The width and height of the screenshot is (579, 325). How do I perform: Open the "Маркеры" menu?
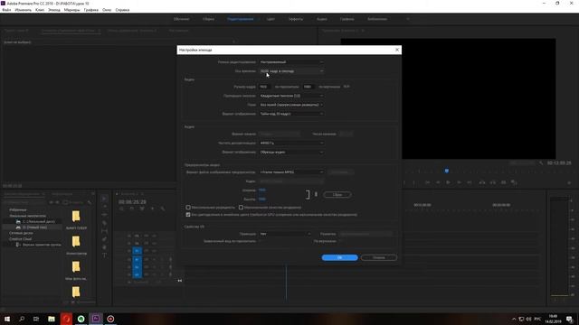pyautogui.click(x=72, y=10)
